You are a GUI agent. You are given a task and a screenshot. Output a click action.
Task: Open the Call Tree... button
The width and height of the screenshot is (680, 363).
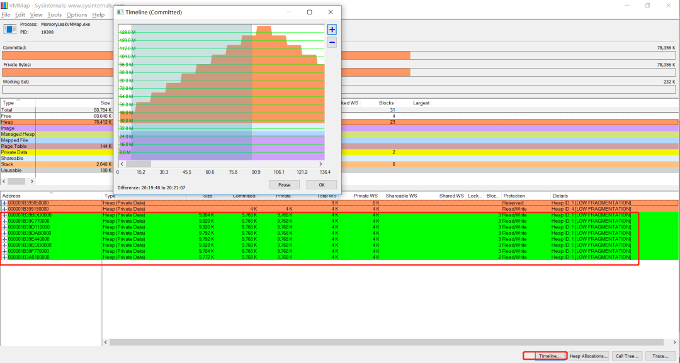coord(626,356)
